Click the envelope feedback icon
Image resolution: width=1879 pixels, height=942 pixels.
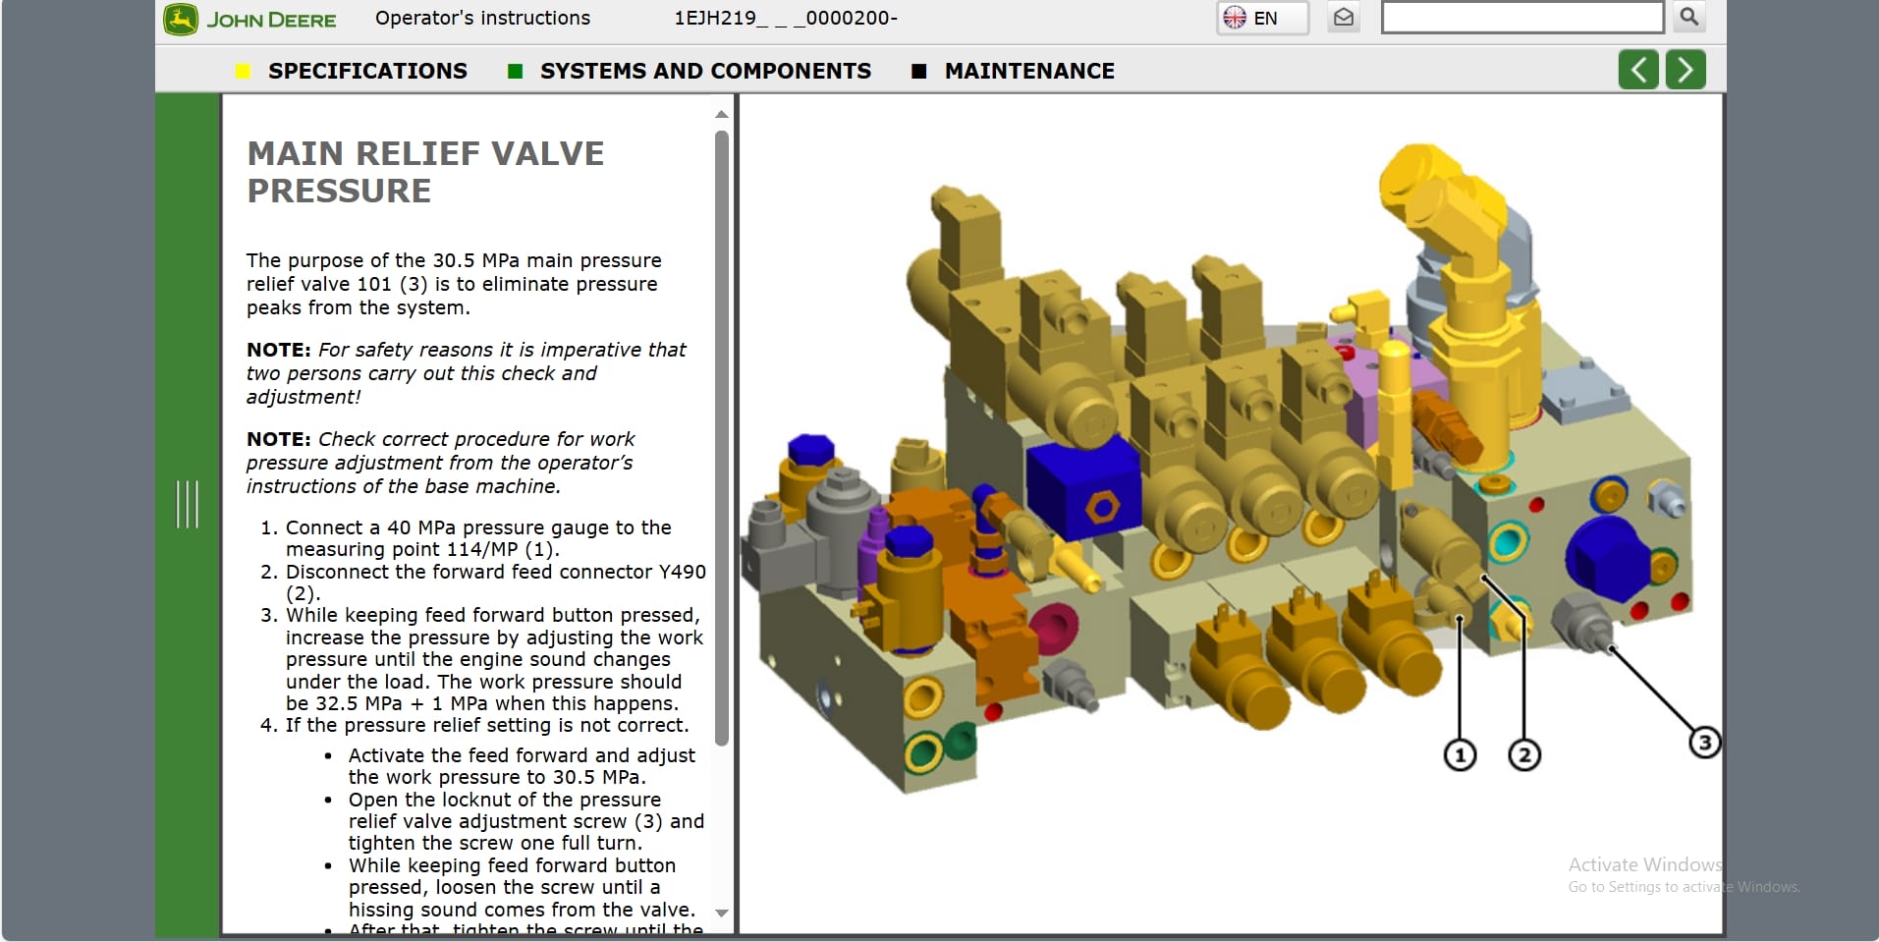pos(1344,18)
